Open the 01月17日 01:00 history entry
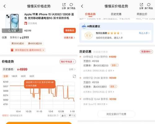Image resolution: width=155 pixels, height=124 pixels. (x=100, y=78)
